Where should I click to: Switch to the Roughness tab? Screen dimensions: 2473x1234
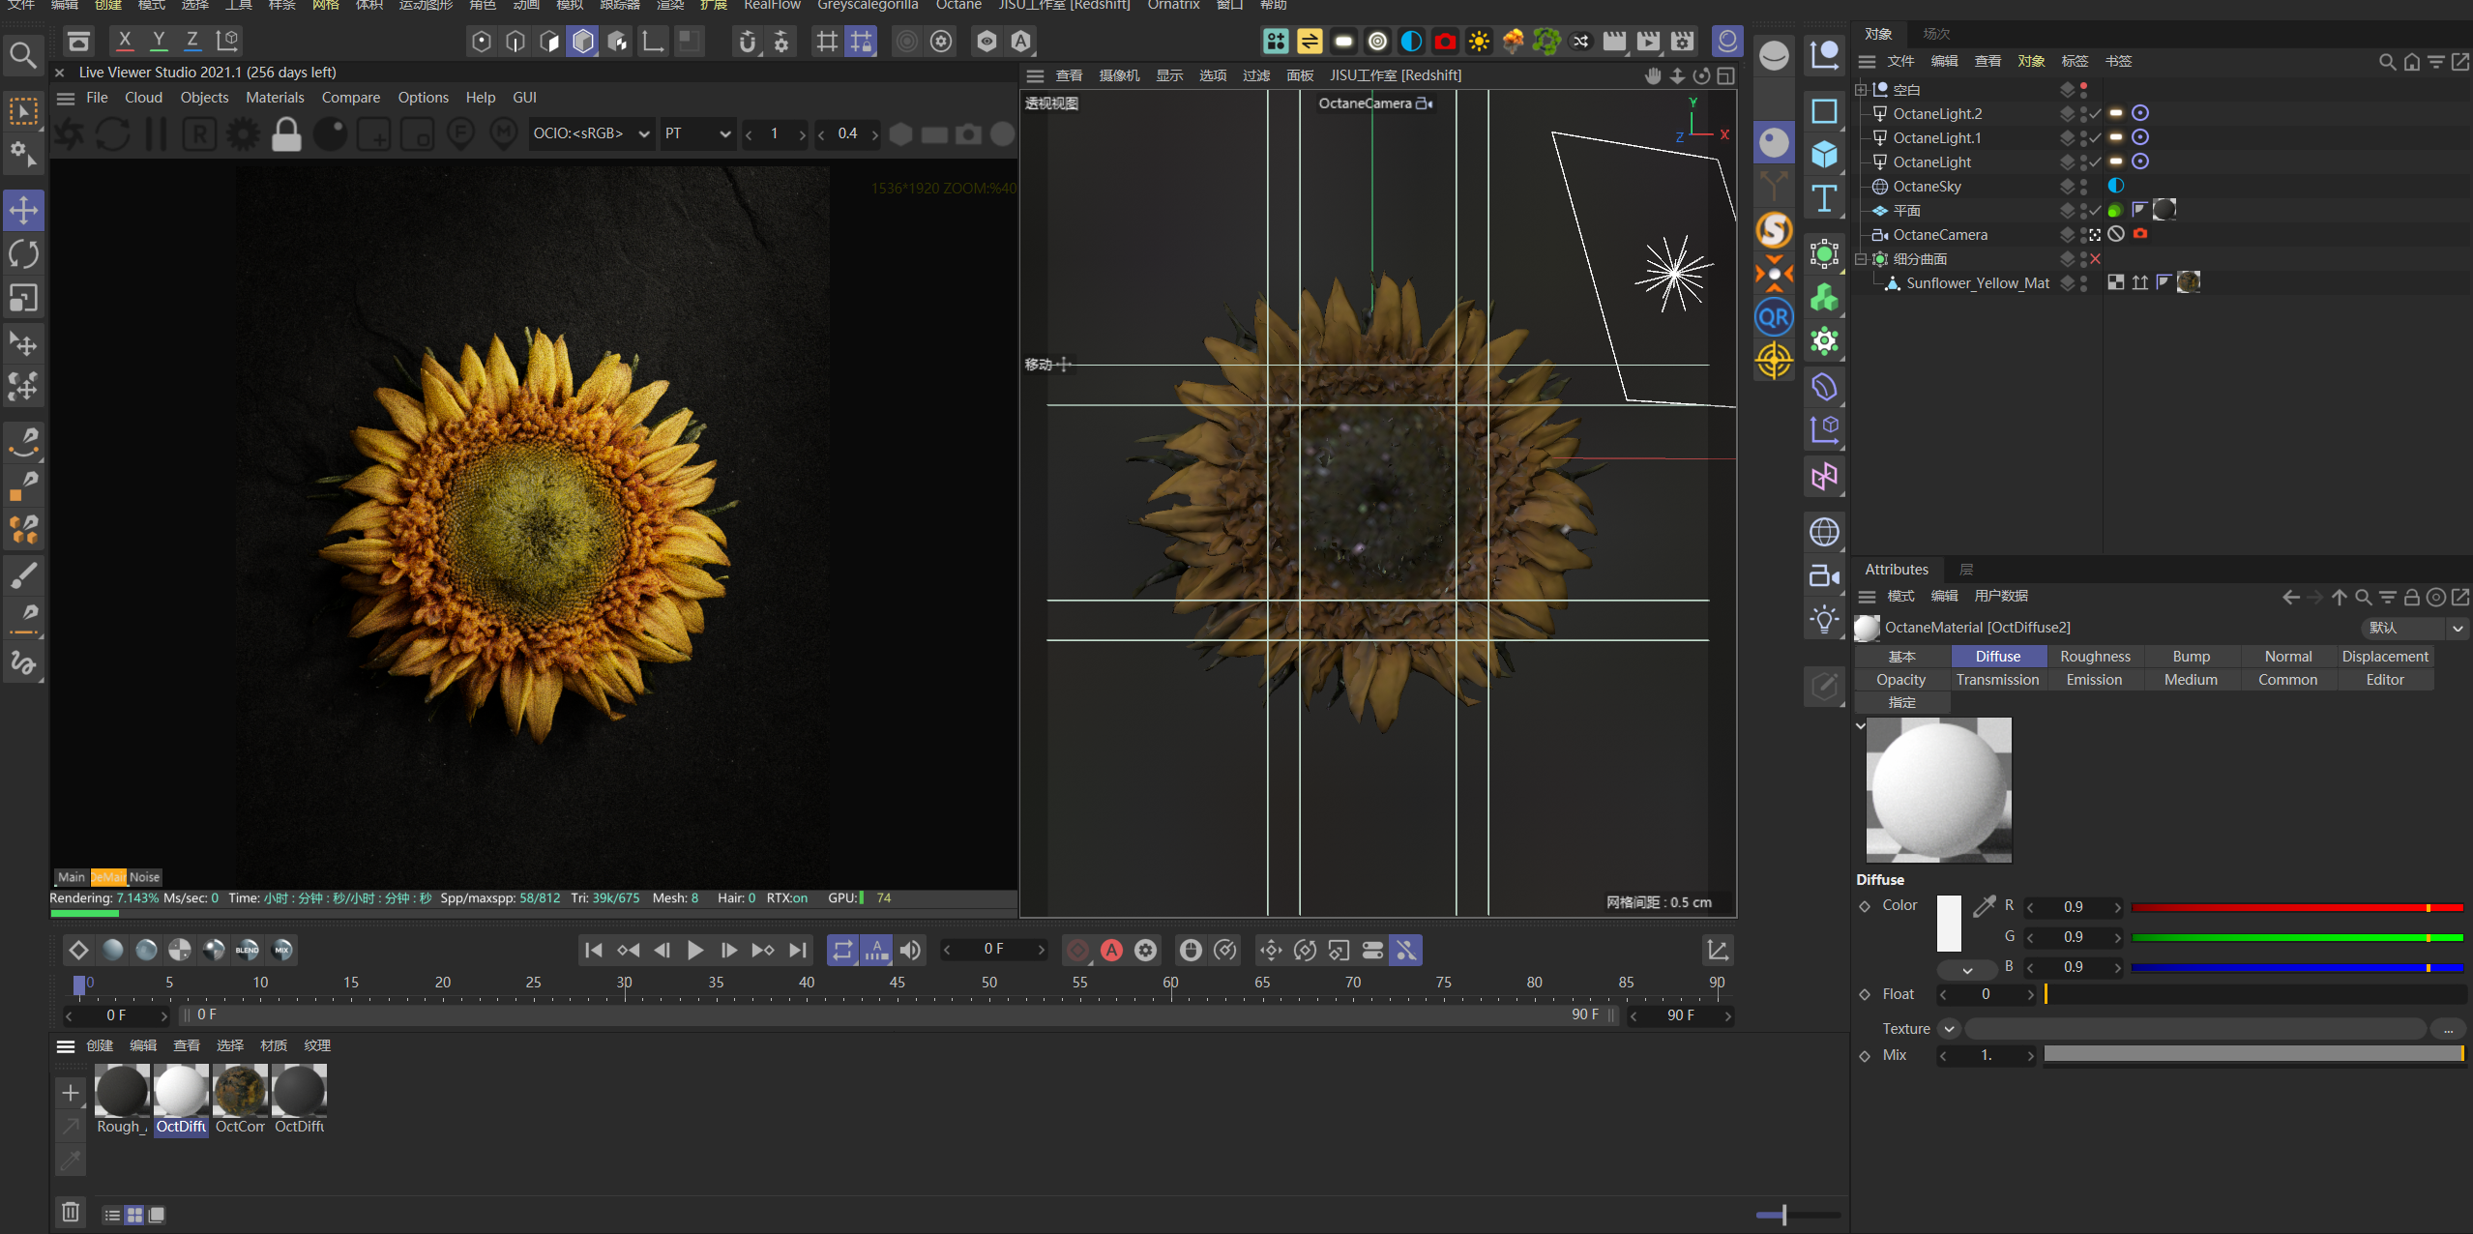click(2095, 656)
